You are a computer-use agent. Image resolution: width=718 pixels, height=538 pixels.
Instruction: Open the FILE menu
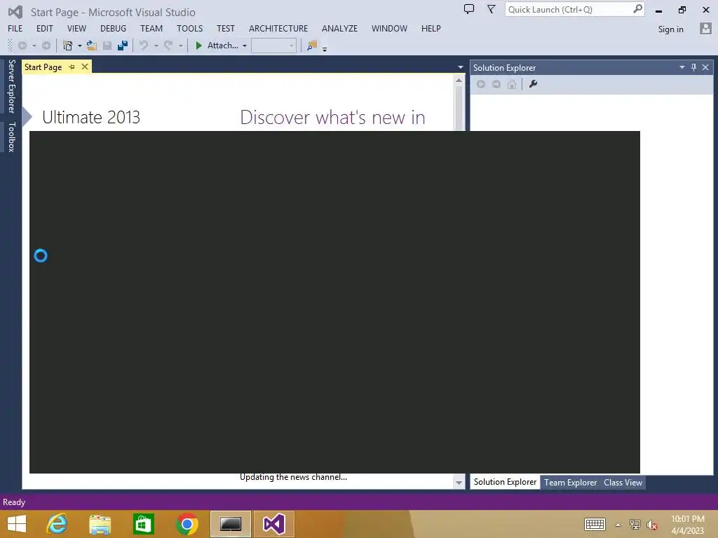tap(15, 28)
